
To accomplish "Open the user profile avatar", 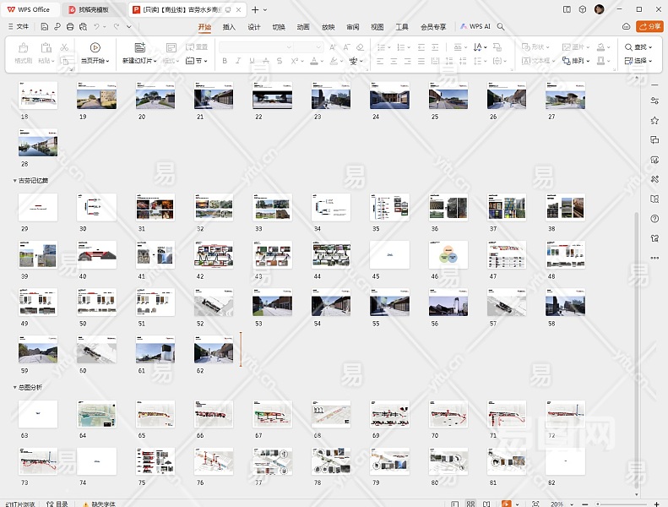I will [x=599, y=9].
